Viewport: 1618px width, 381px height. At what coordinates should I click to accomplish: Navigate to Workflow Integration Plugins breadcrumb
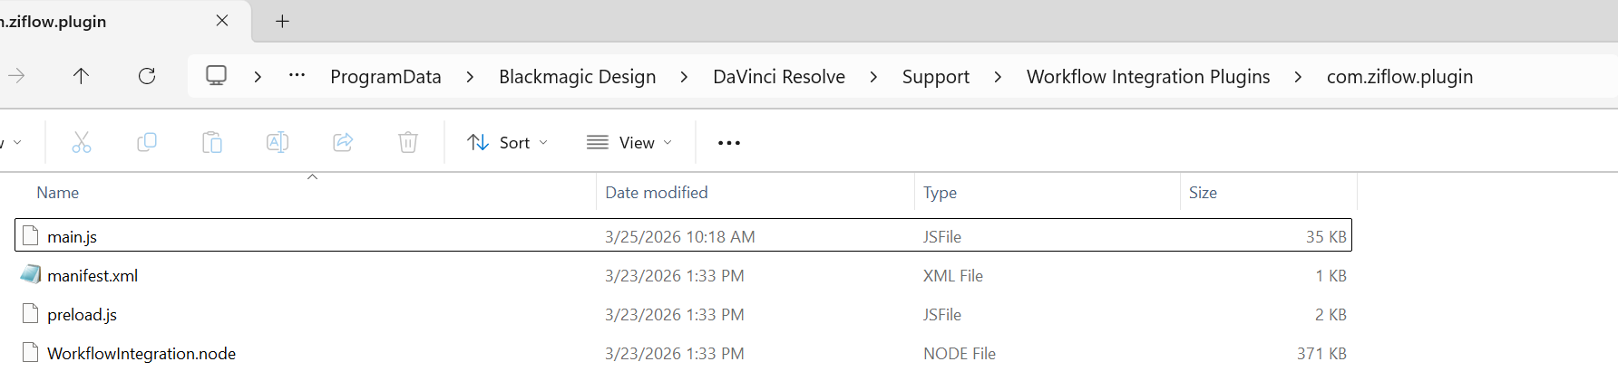pos(1148,77)
